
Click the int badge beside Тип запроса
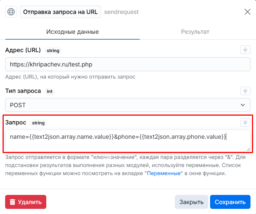(50, 91)
